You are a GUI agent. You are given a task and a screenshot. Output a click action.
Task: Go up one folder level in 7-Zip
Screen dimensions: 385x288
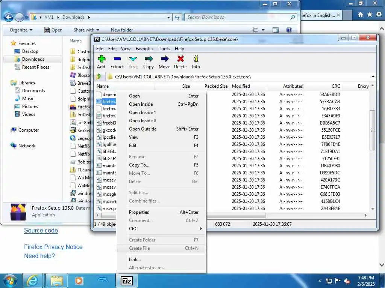(x=99, y=76)
